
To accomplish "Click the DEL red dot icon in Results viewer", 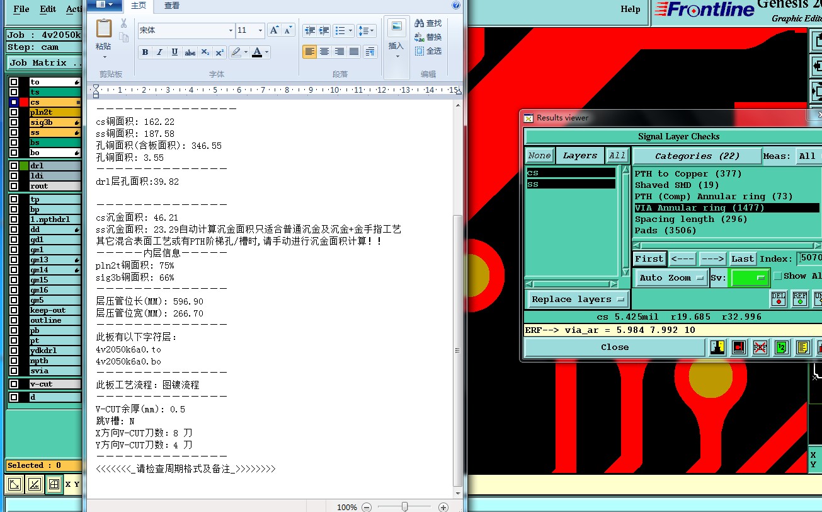I will (x=779, y=298).
